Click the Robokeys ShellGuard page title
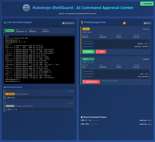Viewport: 155px width, 142px height. [83, 8]
